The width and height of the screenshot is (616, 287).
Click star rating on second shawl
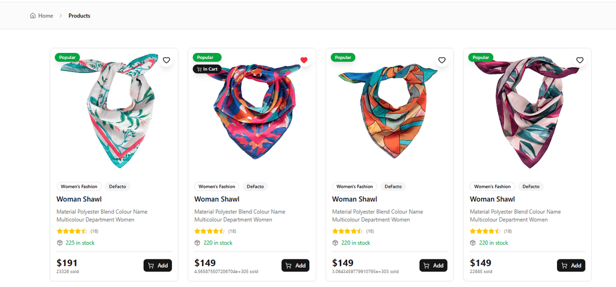210,231
